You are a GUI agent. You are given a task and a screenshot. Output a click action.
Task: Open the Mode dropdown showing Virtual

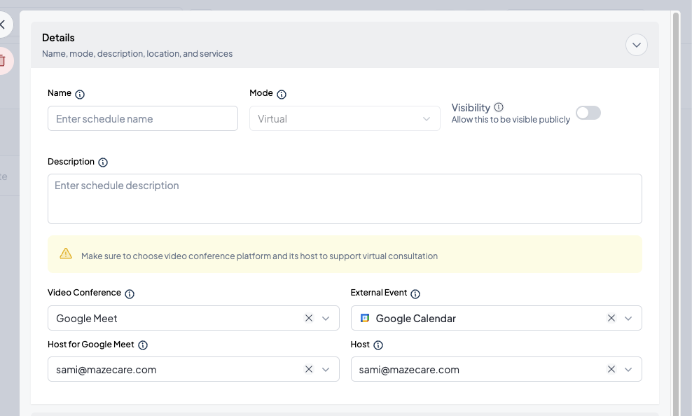click(345, 118)
